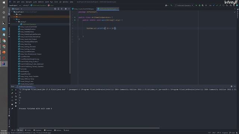The image size is (239, 134).
Task: Click the Run console horizontal scrollbar
Action: pos(89,128)
